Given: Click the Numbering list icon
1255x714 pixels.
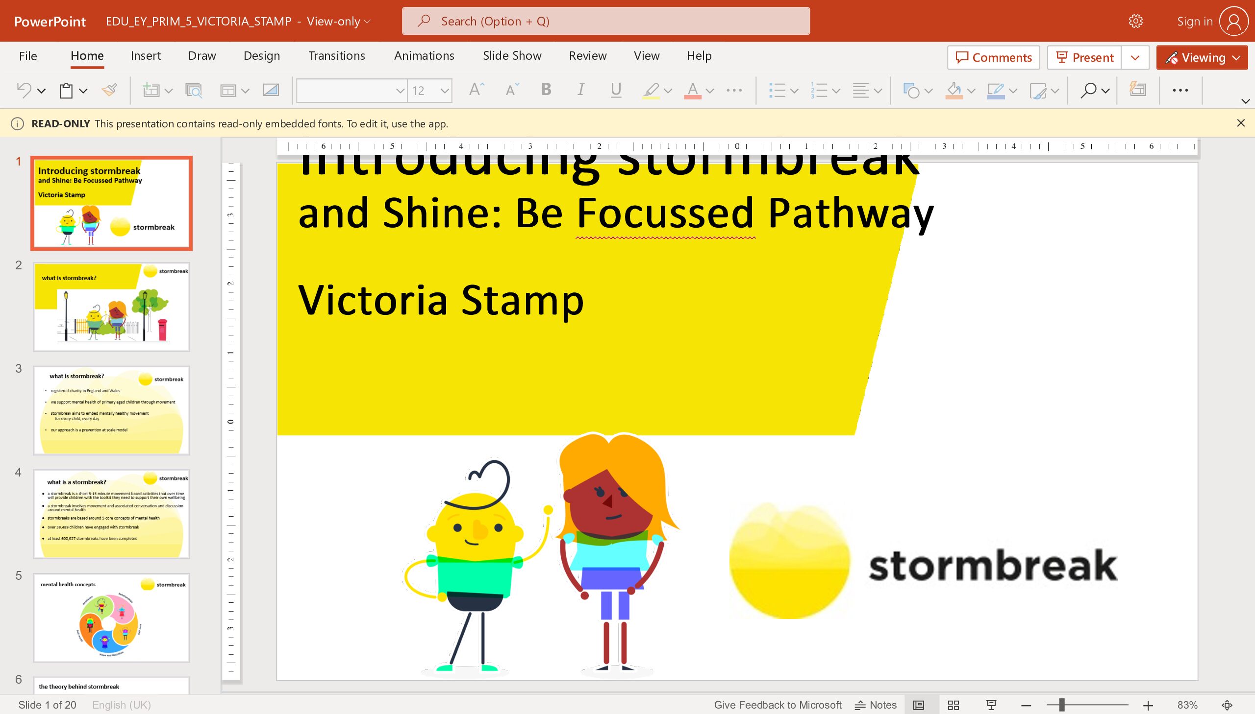Looking at the screenshot, I should [819, 90].
